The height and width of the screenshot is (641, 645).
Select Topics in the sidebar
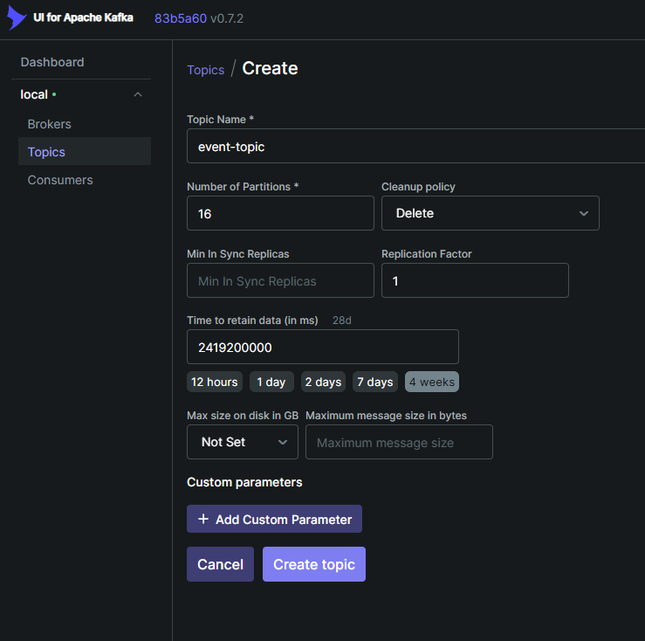tap(85, 151)
